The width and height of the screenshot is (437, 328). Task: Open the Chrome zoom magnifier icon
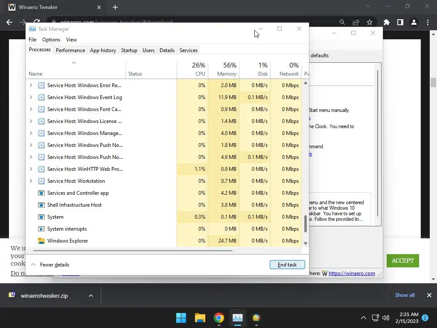(x=342, y=22)
